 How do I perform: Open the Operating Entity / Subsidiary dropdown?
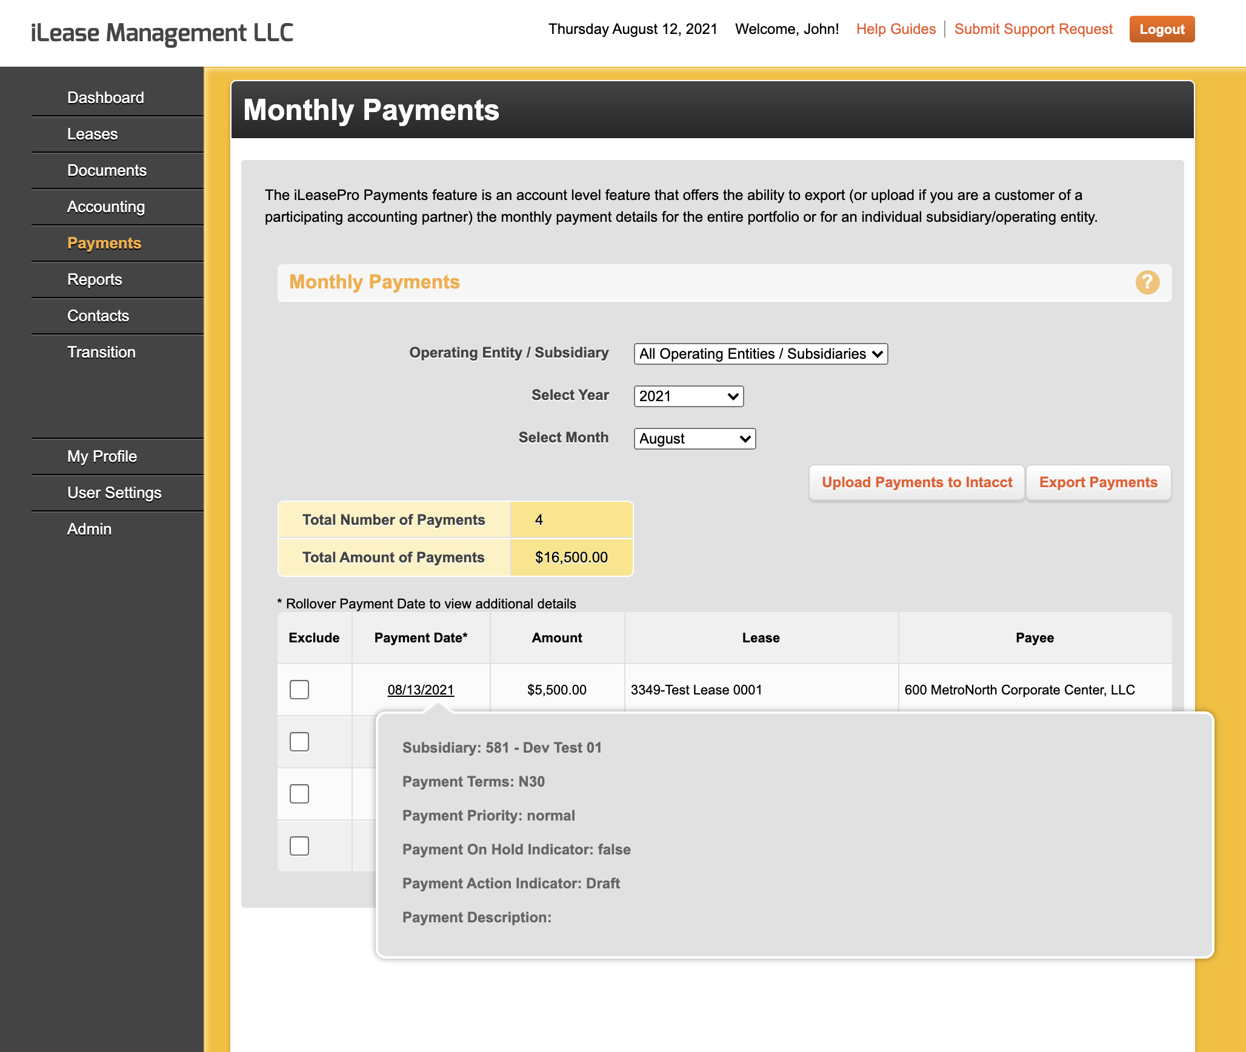click(x=759, y=353)
